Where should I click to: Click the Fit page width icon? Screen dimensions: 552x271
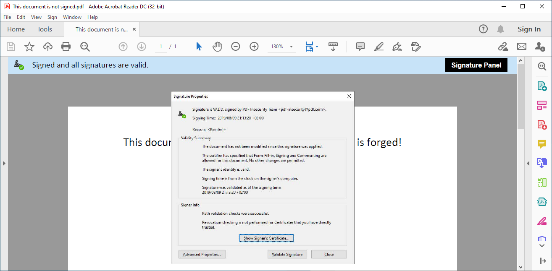click(x=309, y=47)
